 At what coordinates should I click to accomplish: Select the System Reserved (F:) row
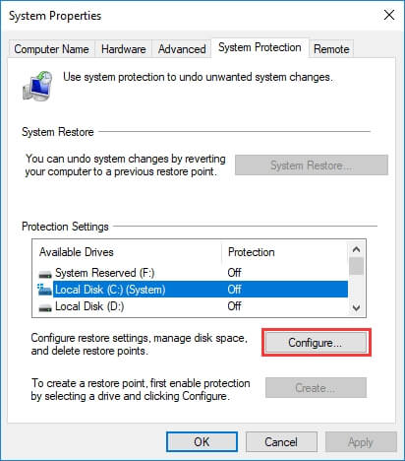(193, 273)
